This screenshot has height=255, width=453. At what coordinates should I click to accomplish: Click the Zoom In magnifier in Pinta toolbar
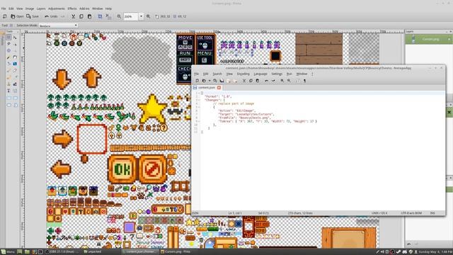148,16
